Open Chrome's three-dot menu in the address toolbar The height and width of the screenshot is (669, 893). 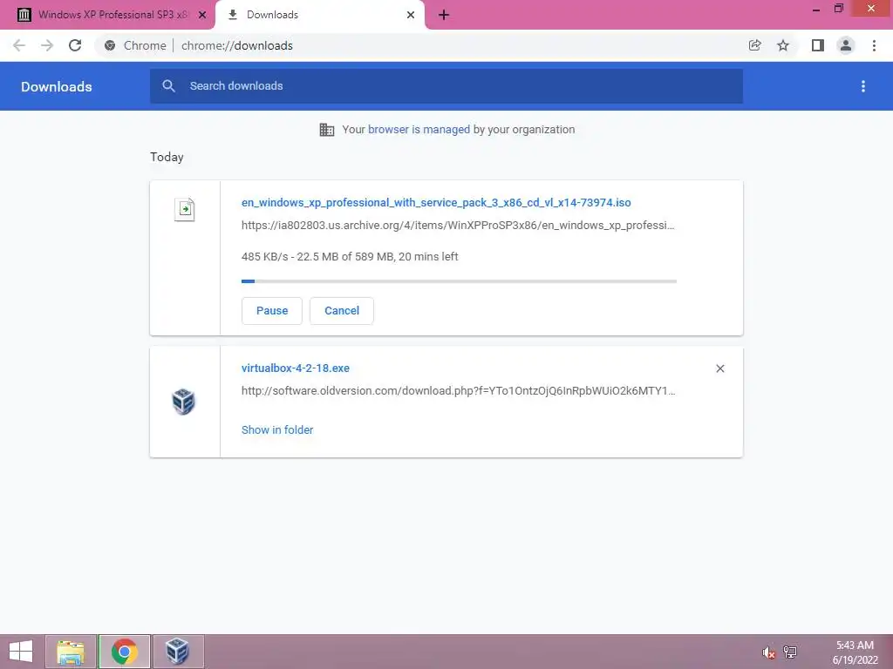874,45
